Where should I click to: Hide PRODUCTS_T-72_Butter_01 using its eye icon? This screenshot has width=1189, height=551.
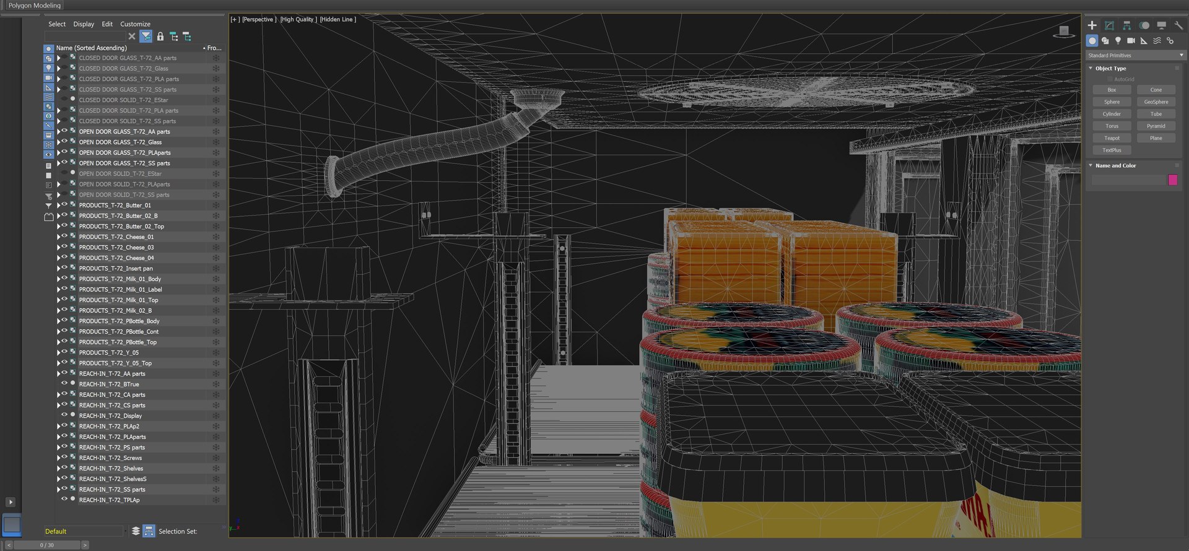click(x=64, y=205)
